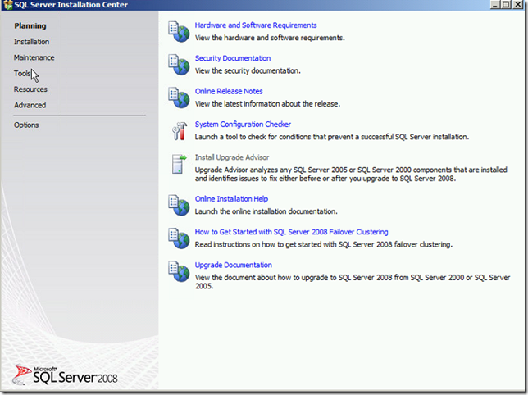Image resolution: width=528 pixels, height=395 pixels.
Task: Launch the System Configuration Checker link
Action: coord(243,124)
